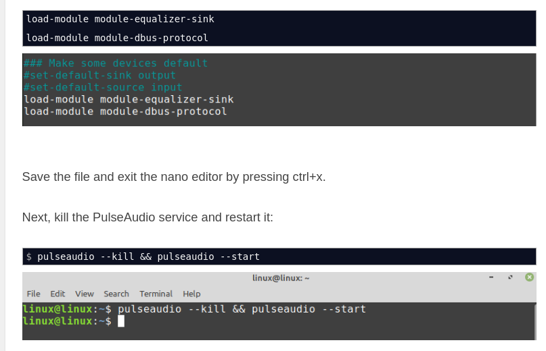Close the terminal with green X button

point(529,277)
